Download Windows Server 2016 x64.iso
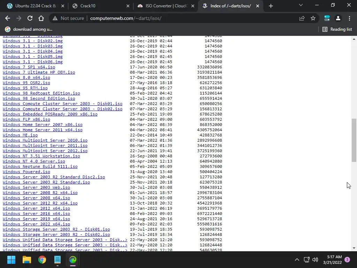Screen dimensions: 357x268 coord(36,214)
